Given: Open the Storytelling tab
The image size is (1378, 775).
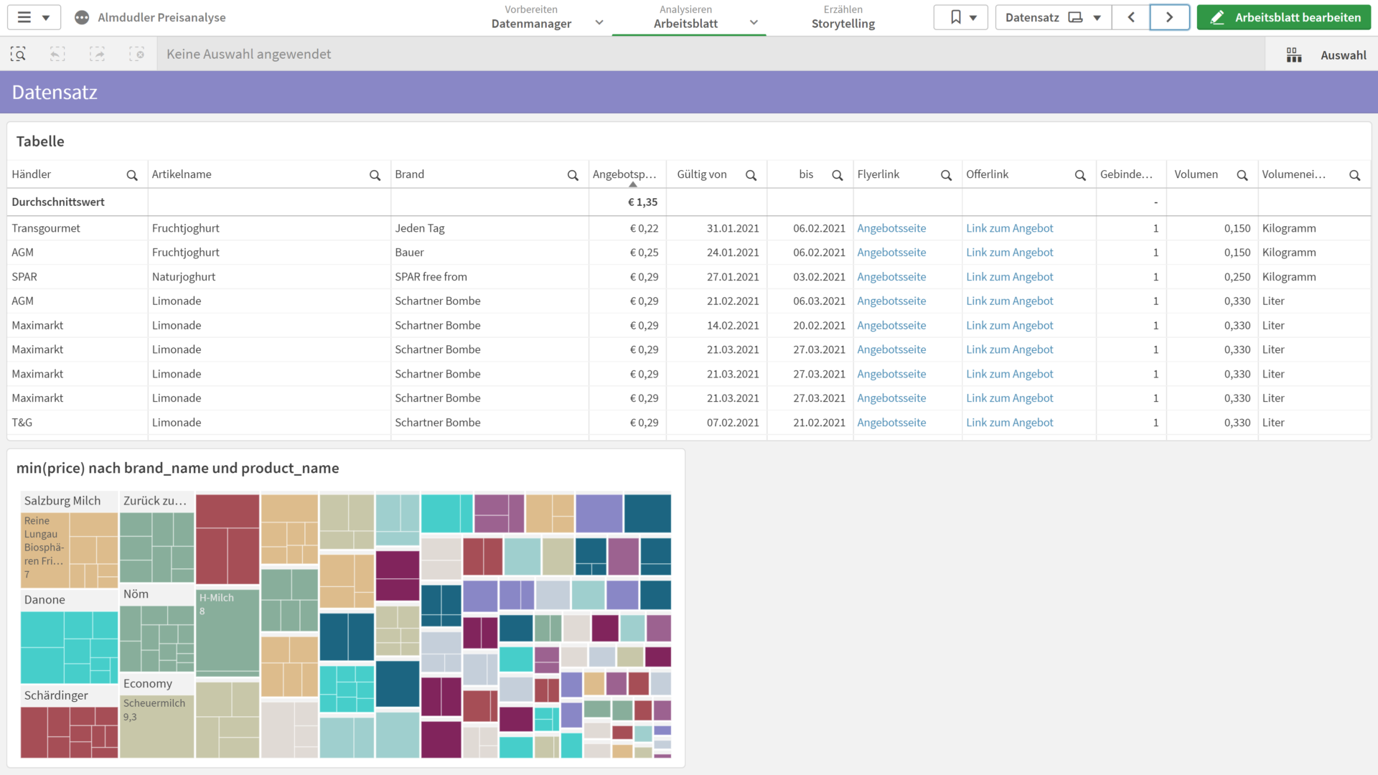Looking at the screenshot, I should (843, 24).
